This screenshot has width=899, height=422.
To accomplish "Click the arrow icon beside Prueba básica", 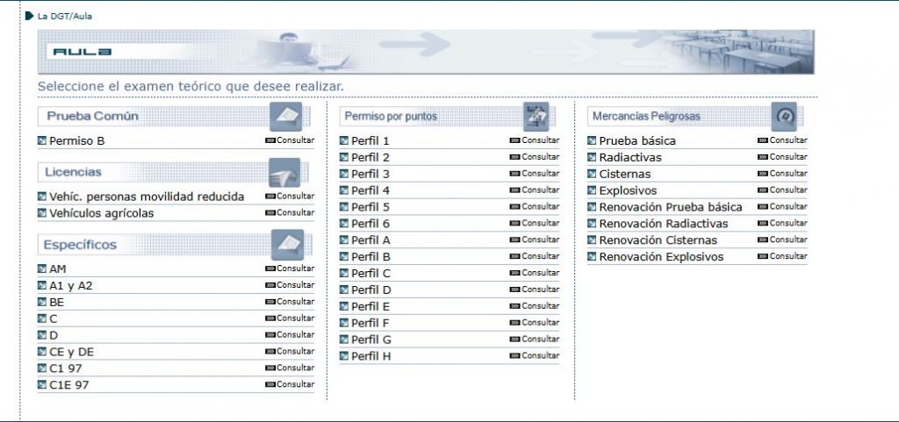I will point(593,140).
